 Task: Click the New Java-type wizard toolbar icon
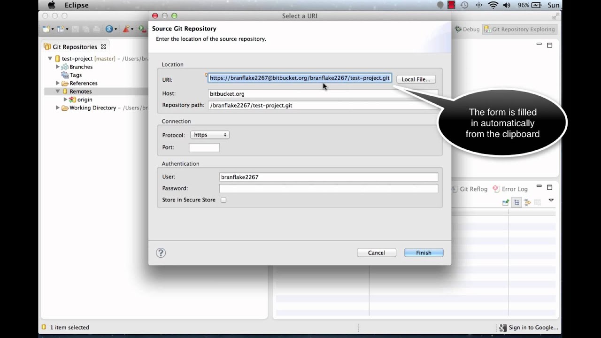pyautogui.click(x=61, y=29)
